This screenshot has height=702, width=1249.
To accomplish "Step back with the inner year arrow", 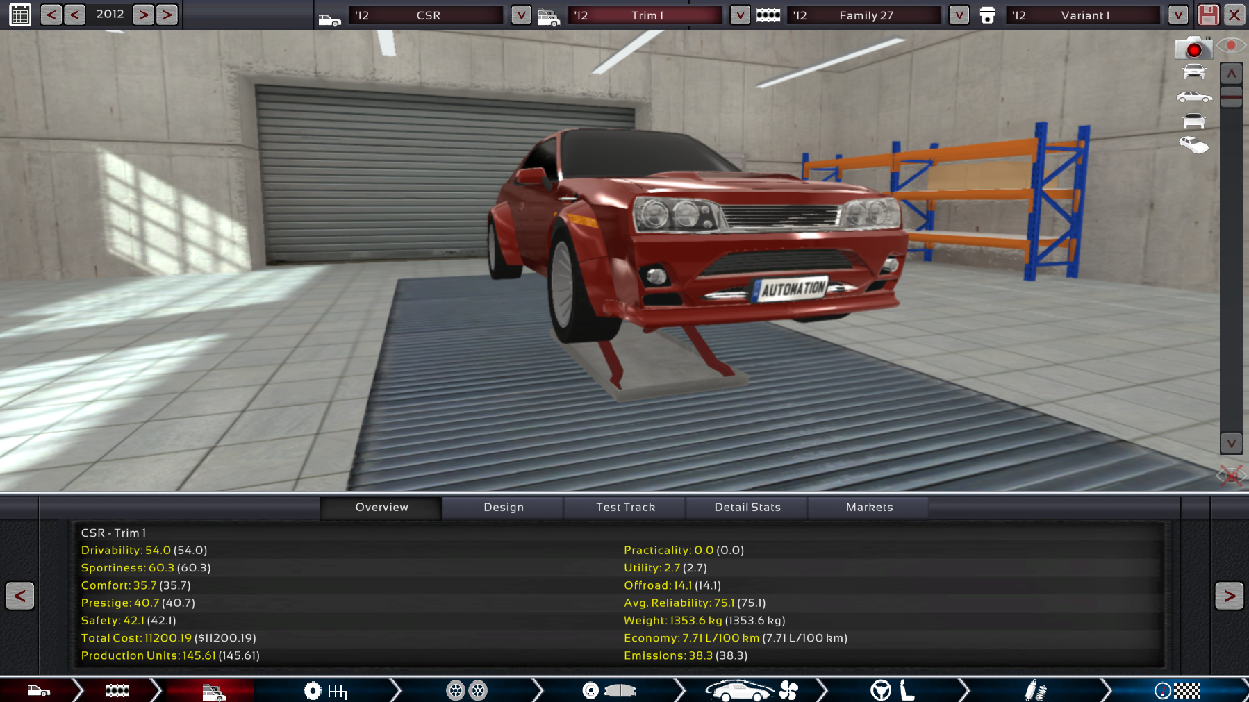I will tap(74, 15).
